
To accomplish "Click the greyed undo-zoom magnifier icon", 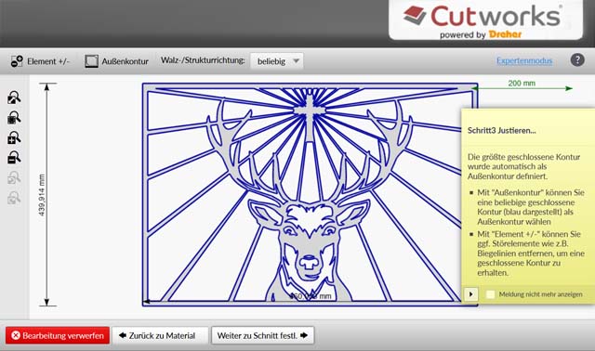I will [x=14, y=177].
